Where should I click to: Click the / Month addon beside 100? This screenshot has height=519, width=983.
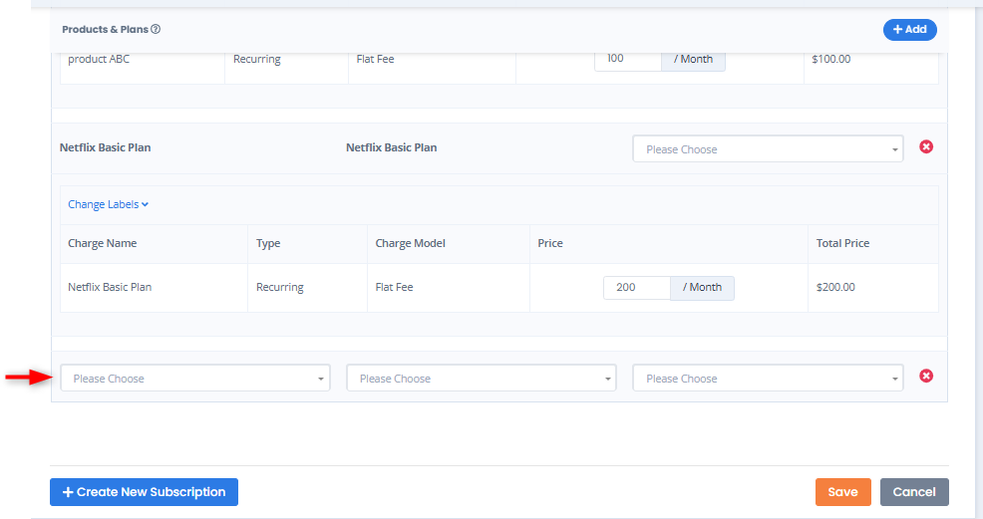point(693,60)
